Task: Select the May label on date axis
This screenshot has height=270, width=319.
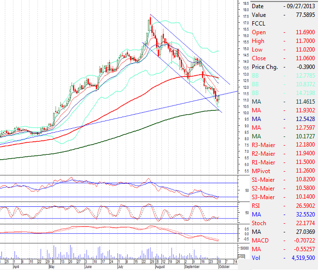Action: pos(52,266)
